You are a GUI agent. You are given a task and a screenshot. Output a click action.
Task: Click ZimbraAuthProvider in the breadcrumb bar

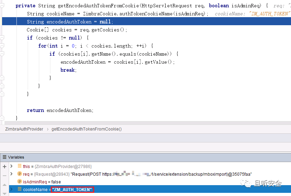24,129
